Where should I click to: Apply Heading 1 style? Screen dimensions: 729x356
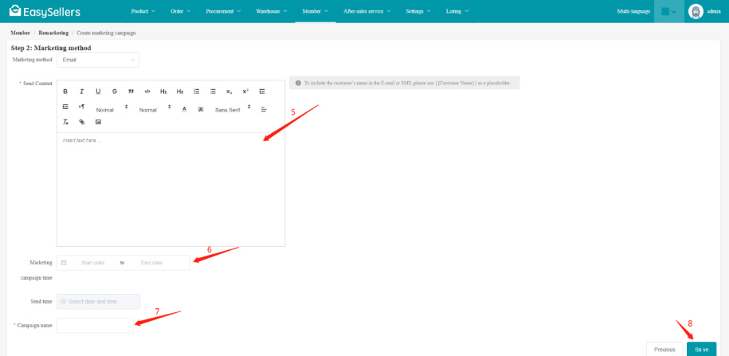tap(163, 92)
